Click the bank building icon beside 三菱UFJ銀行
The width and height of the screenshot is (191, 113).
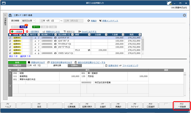[x=10, y=15]
